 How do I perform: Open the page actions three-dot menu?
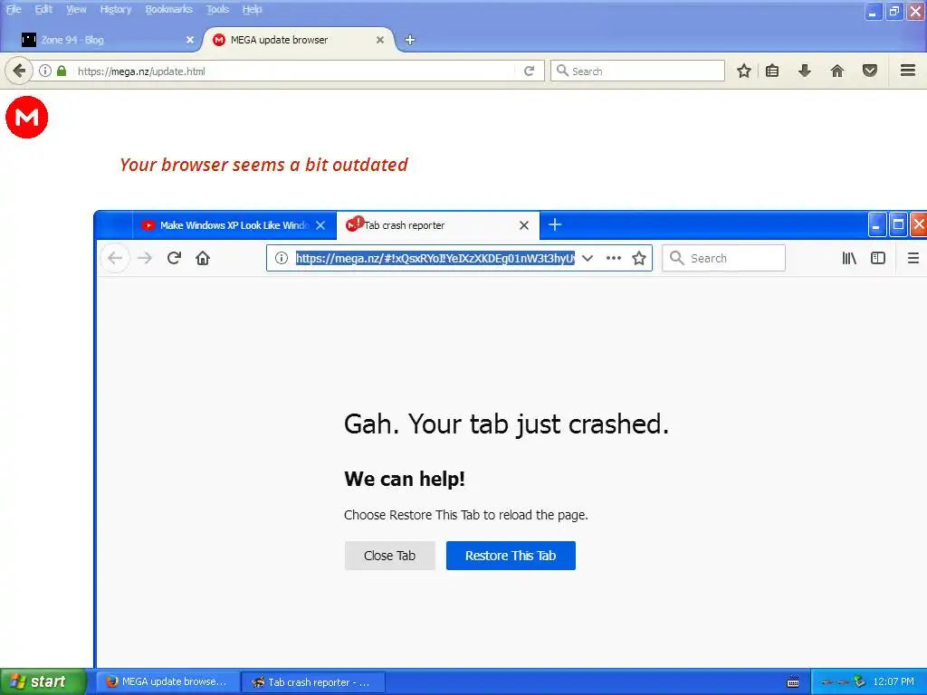point(614,258)
